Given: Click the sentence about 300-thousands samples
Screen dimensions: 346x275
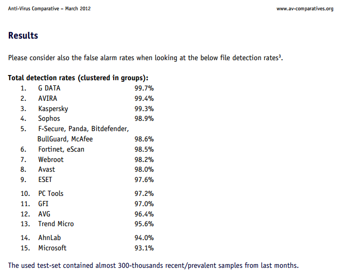Looking at the screenshot, I should pyautogui.click(x=153, y=265).
